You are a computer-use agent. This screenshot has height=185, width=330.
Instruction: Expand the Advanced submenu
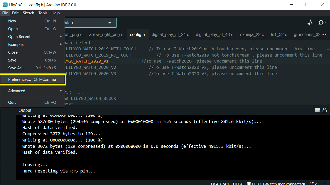click(32, 91)
